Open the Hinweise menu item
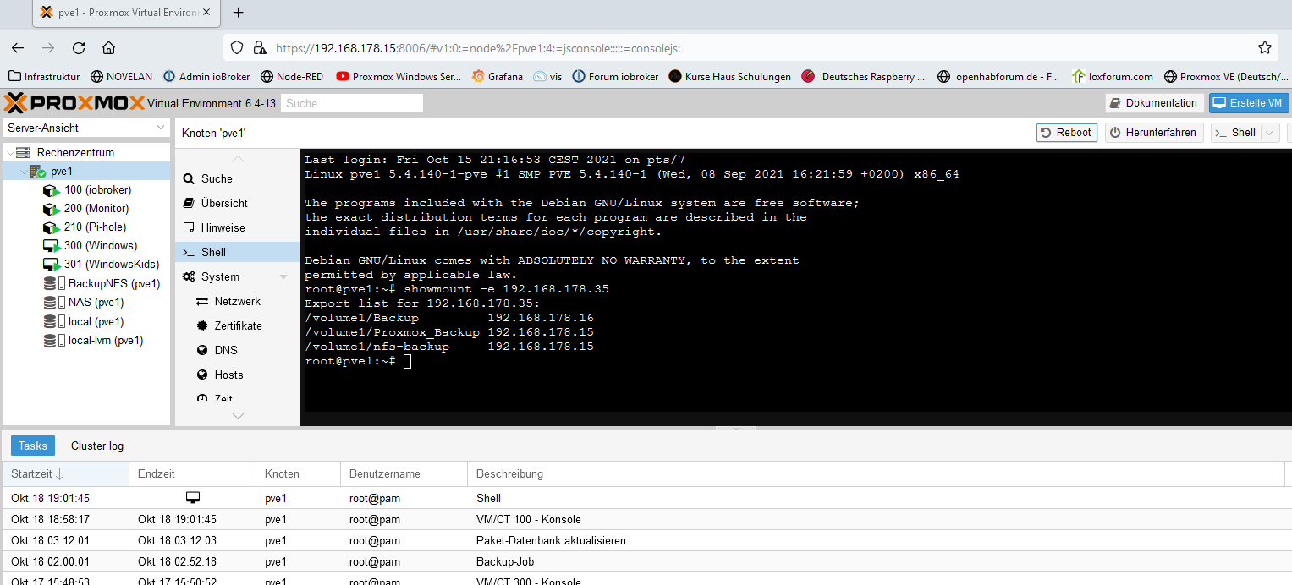 [238, 227]
